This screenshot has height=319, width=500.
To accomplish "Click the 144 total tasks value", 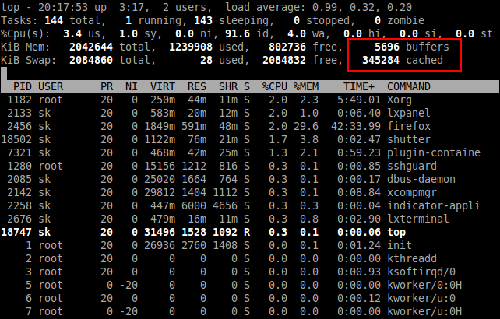I will pyautogui.click(x=54, y=20).
